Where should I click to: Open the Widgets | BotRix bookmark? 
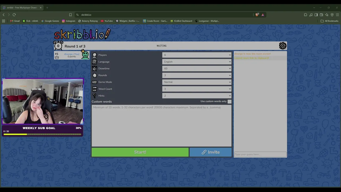click(x=128, y=21)
